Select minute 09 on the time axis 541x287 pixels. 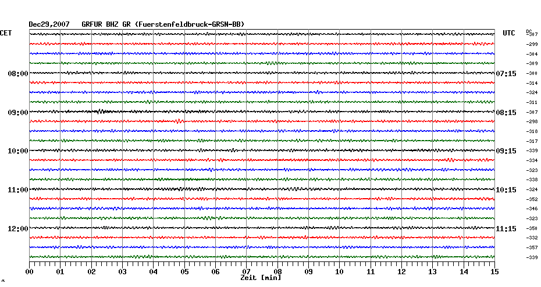click(x=308, y=272)
